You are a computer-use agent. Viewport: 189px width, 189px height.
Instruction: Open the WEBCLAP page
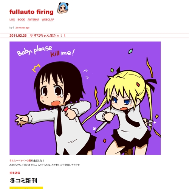point(48,20)
